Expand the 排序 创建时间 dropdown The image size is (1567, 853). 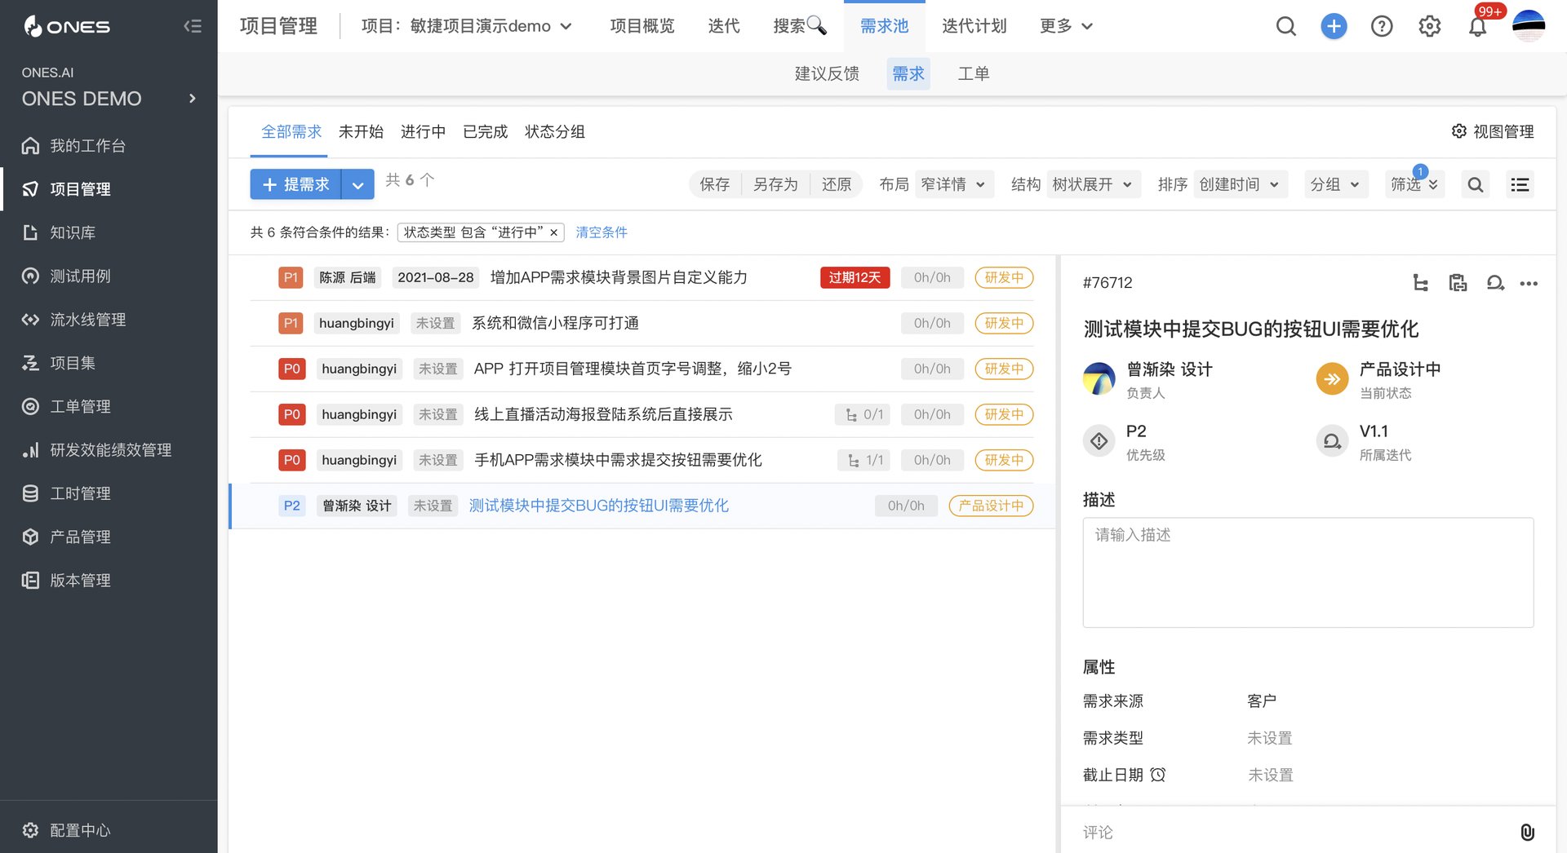(1241, 184)
